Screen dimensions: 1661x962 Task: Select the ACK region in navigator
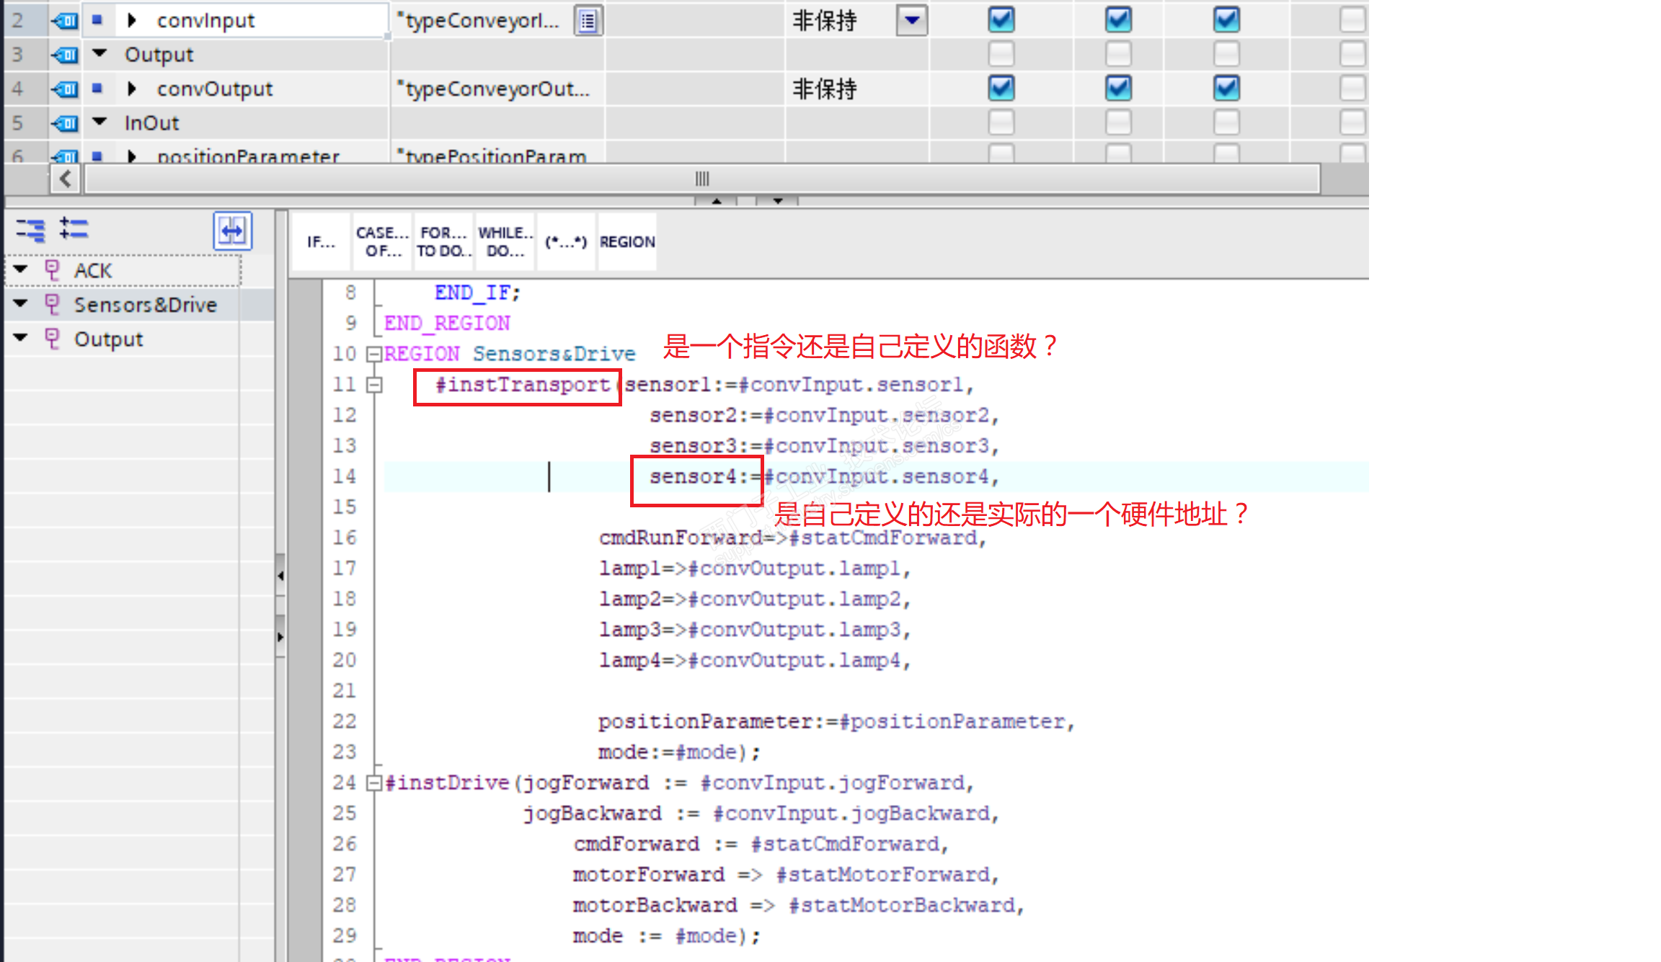click(93, 271)
